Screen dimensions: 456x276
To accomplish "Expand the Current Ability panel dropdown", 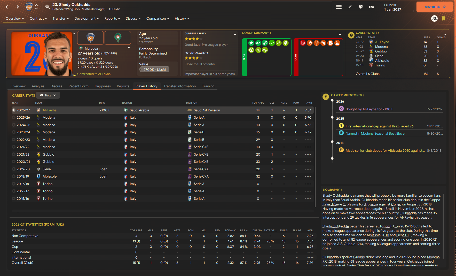I will (x=235, y=34).
